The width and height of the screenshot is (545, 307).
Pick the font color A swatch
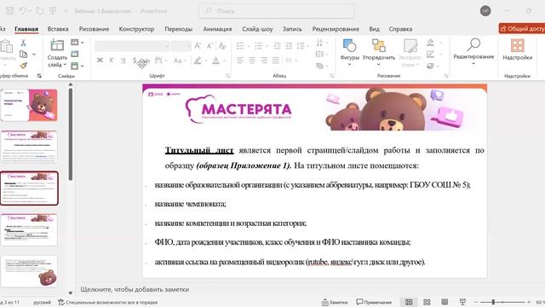pyautogui.click(x=215, y=61)
